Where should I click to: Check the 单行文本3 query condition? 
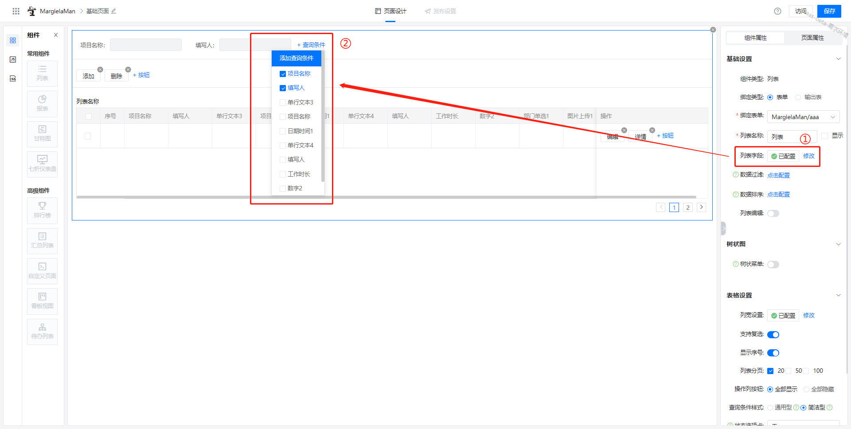pos(283,102)
